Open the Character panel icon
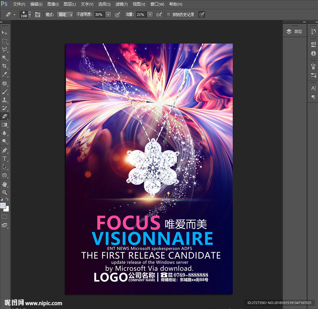The width and height of the screenshot is (318, 309). [313, 88]
